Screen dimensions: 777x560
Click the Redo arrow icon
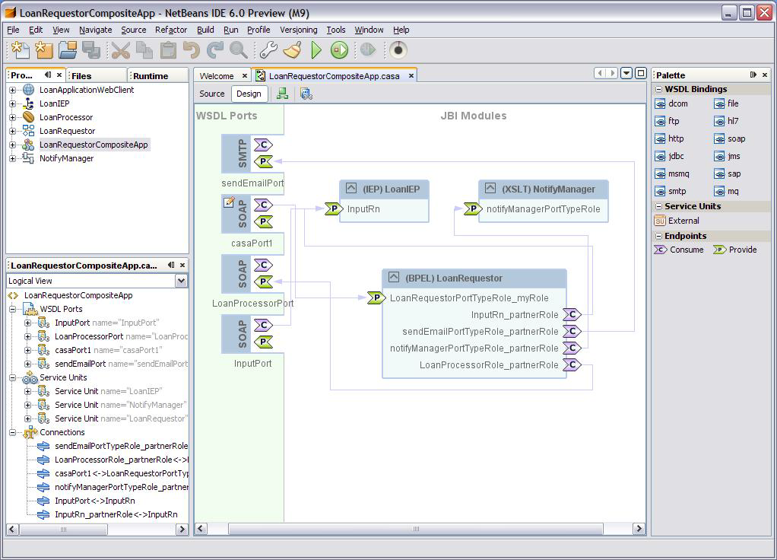[214, 50]
